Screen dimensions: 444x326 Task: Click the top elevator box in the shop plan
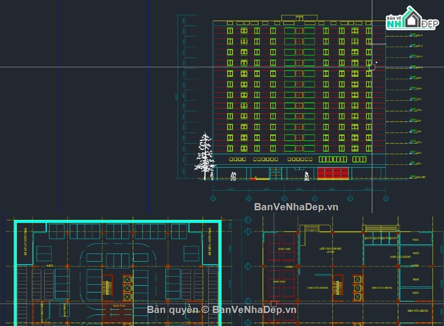[357, 279]
